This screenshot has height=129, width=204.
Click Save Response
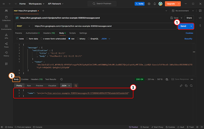tap(180, 79)
